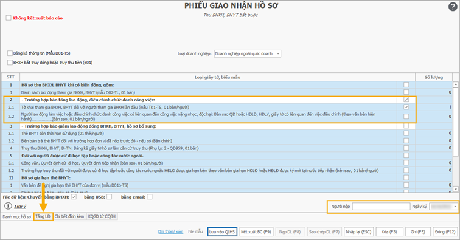Open the Lưu ý info icon

tap(8, 206)
